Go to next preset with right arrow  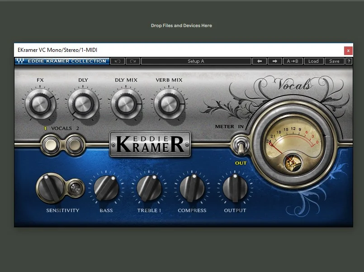tap(275, 61)
